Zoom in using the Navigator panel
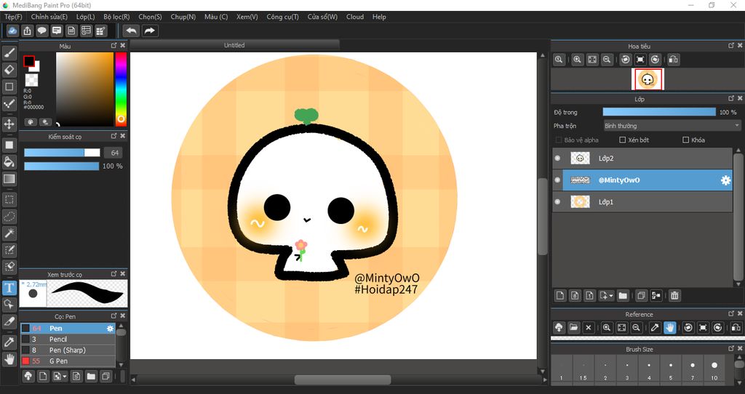 (577, 60)
